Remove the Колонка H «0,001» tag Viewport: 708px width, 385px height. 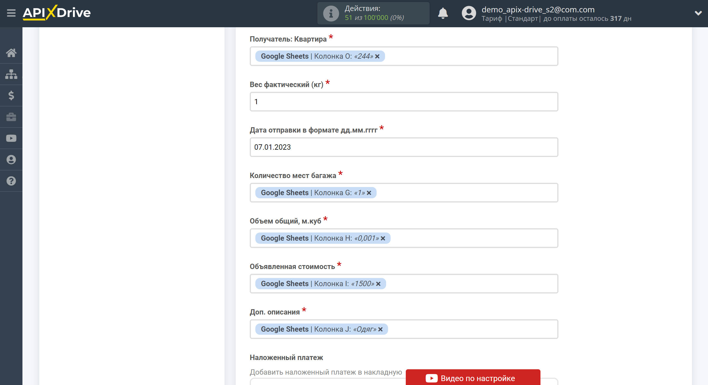click(383, 238)
